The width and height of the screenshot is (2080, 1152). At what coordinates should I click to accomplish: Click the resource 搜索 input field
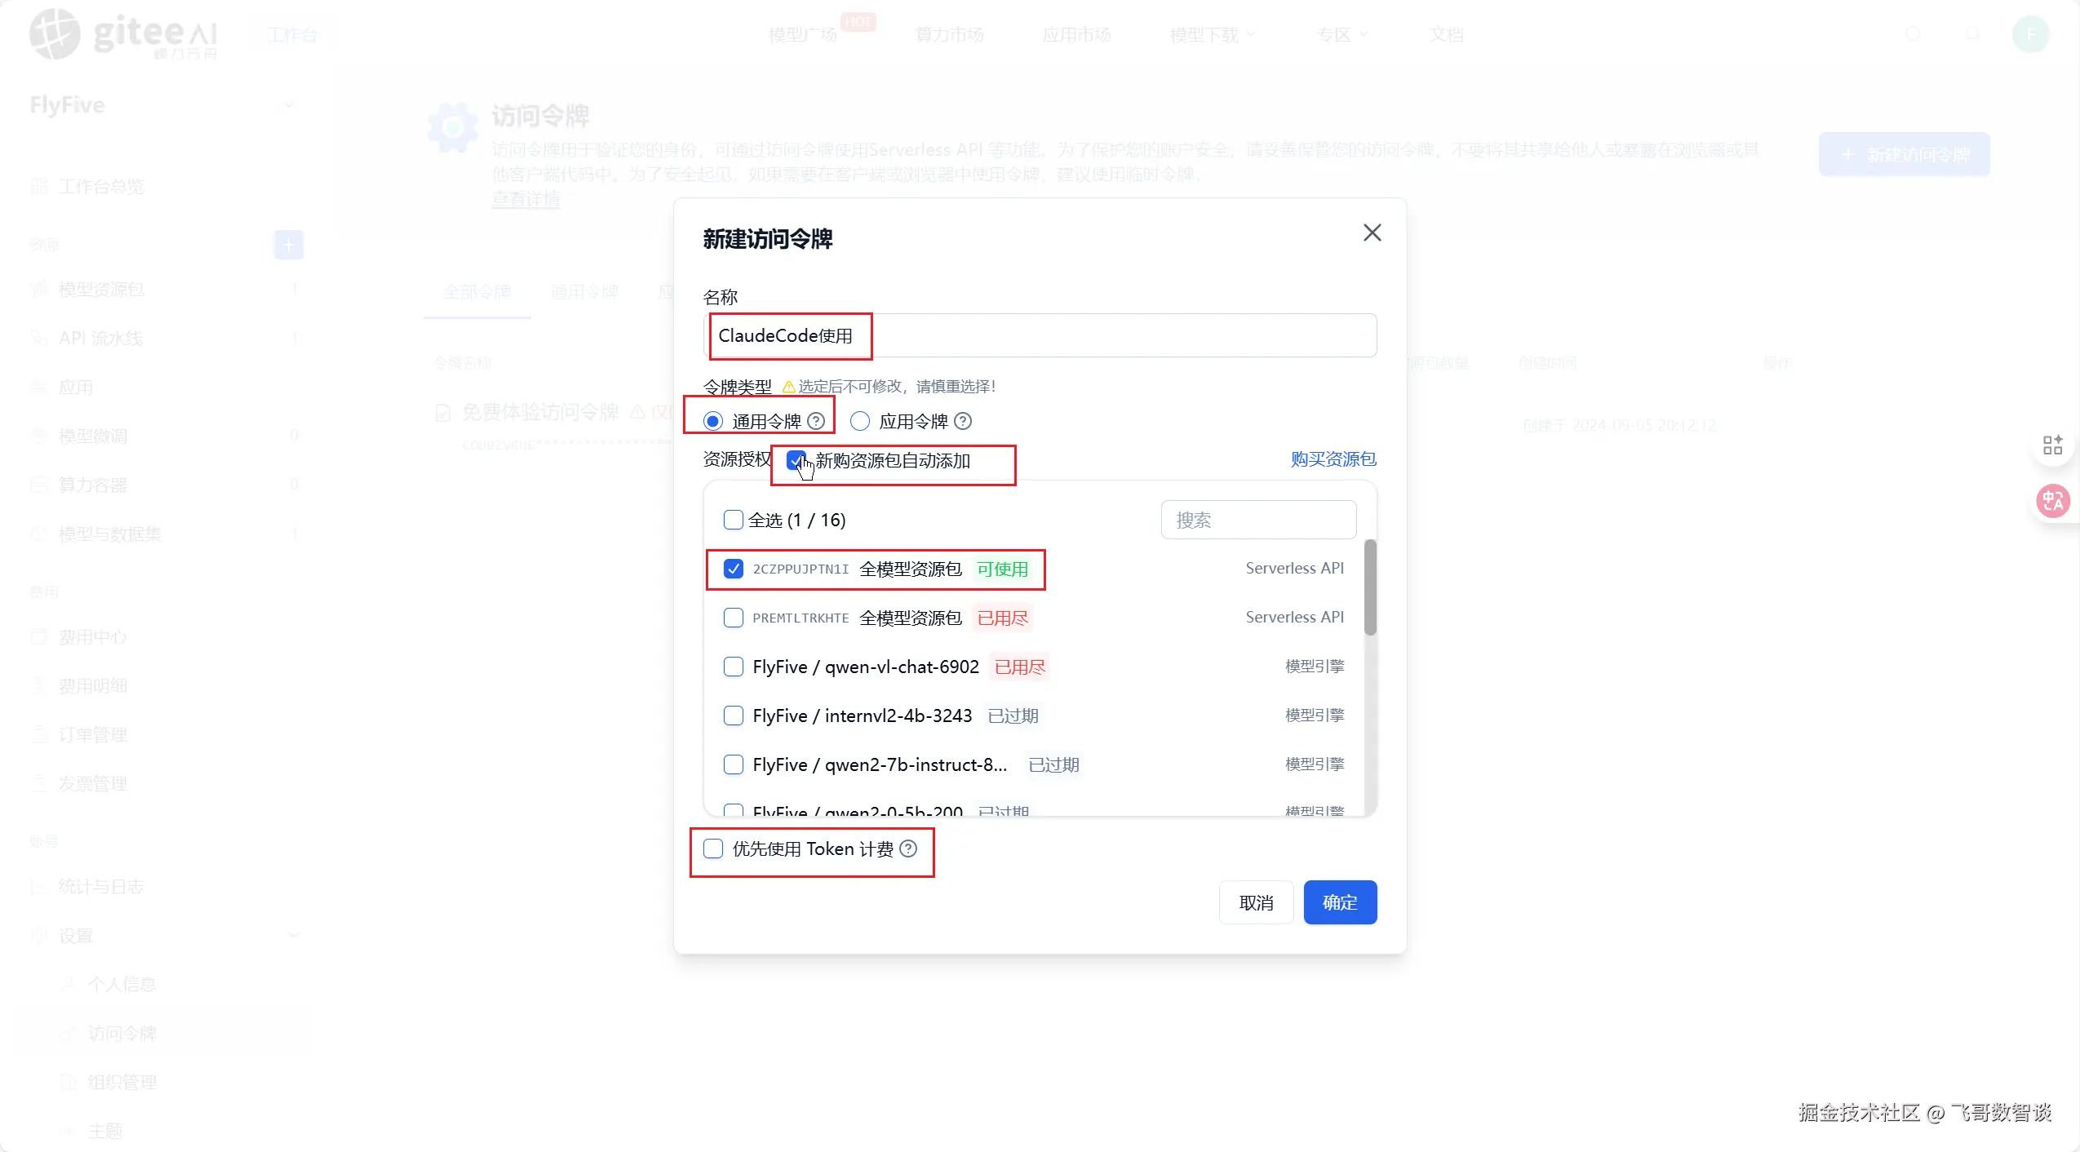click(1257, 520)
